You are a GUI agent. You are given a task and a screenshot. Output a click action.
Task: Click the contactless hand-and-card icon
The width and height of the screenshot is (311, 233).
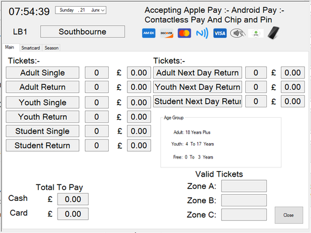[x=238, y=33]
